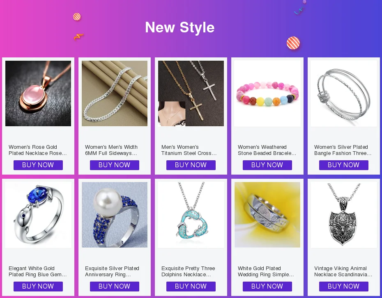Buy the Weathered Stone Beaded Bracelet
This screenshot has height=298, width=382.
click(x=267, y=165)
